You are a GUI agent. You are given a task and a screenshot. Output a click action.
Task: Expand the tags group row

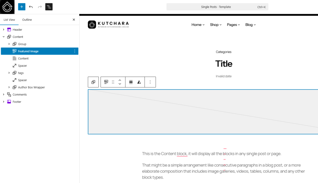pyautogui.click(x=9, y=73)
